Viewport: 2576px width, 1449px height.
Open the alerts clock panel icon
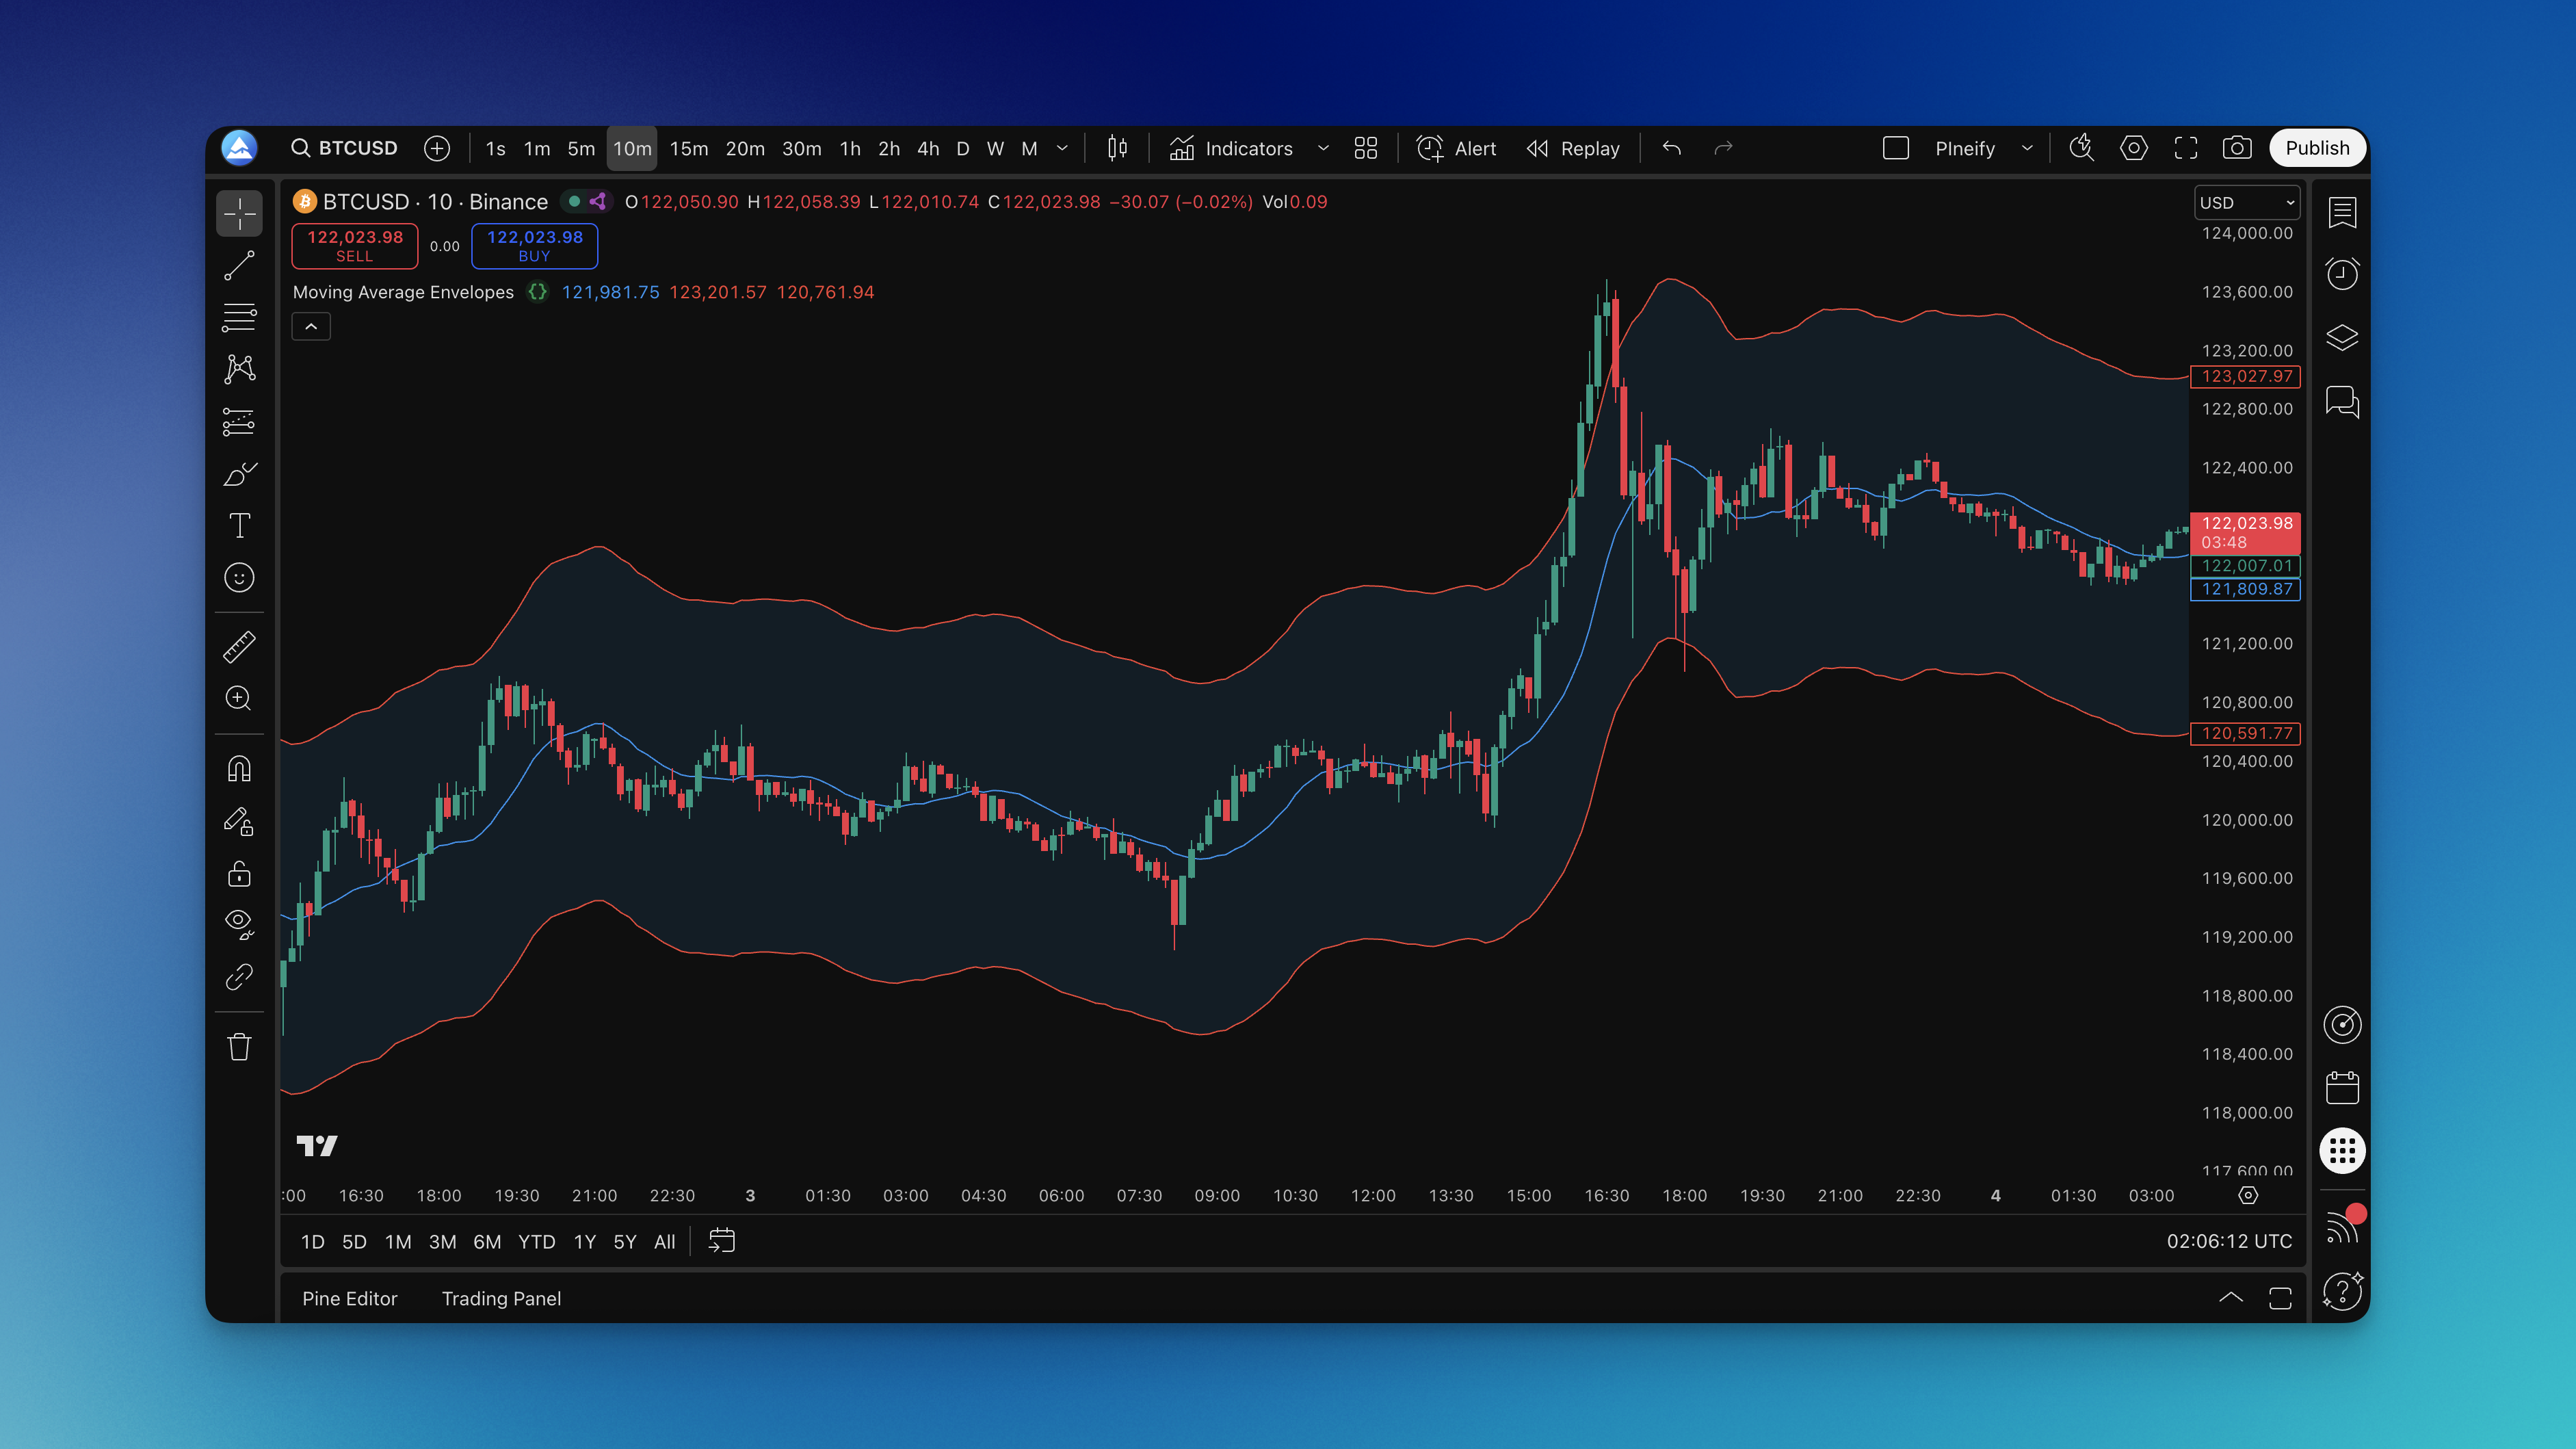[2342, 273]
